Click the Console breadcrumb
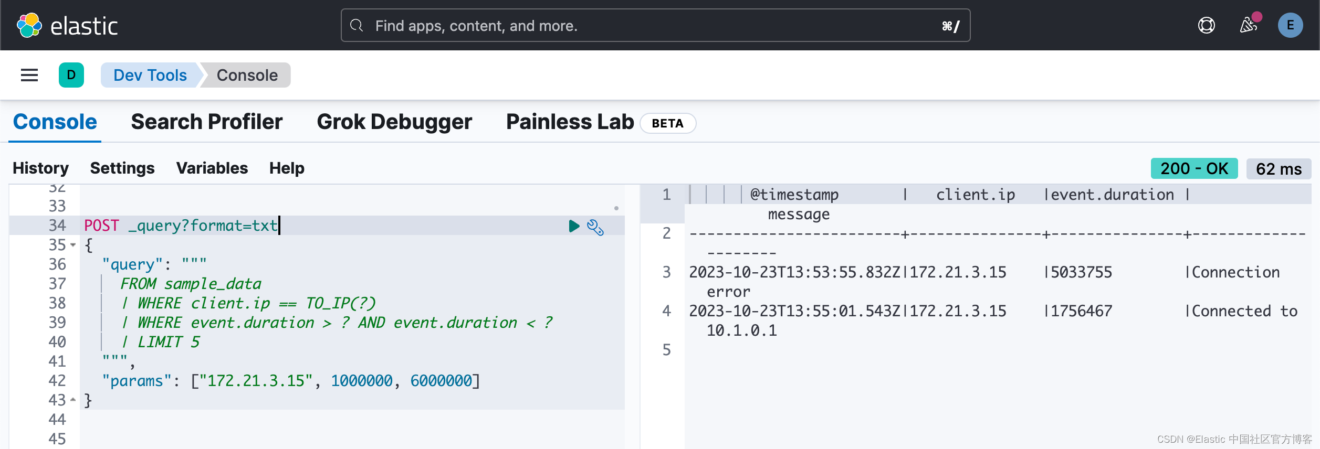Viewport: 1320px width, 449px height. pyautogui.click(x=247, y=75)
